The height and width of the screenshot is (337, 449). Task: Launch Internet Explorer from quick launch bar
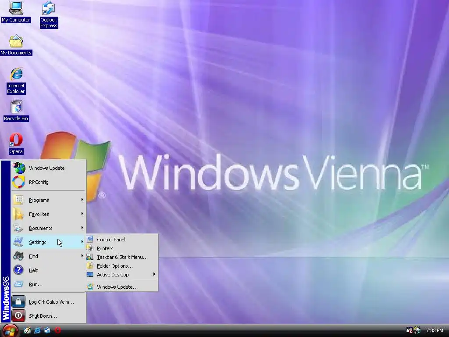tap(38, 330)
